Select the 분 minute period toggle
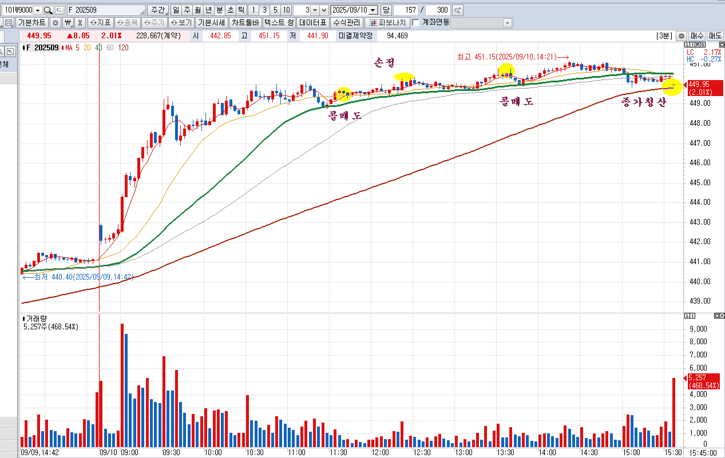Viewport: 725px width, 458px height. tap(219, 10)
